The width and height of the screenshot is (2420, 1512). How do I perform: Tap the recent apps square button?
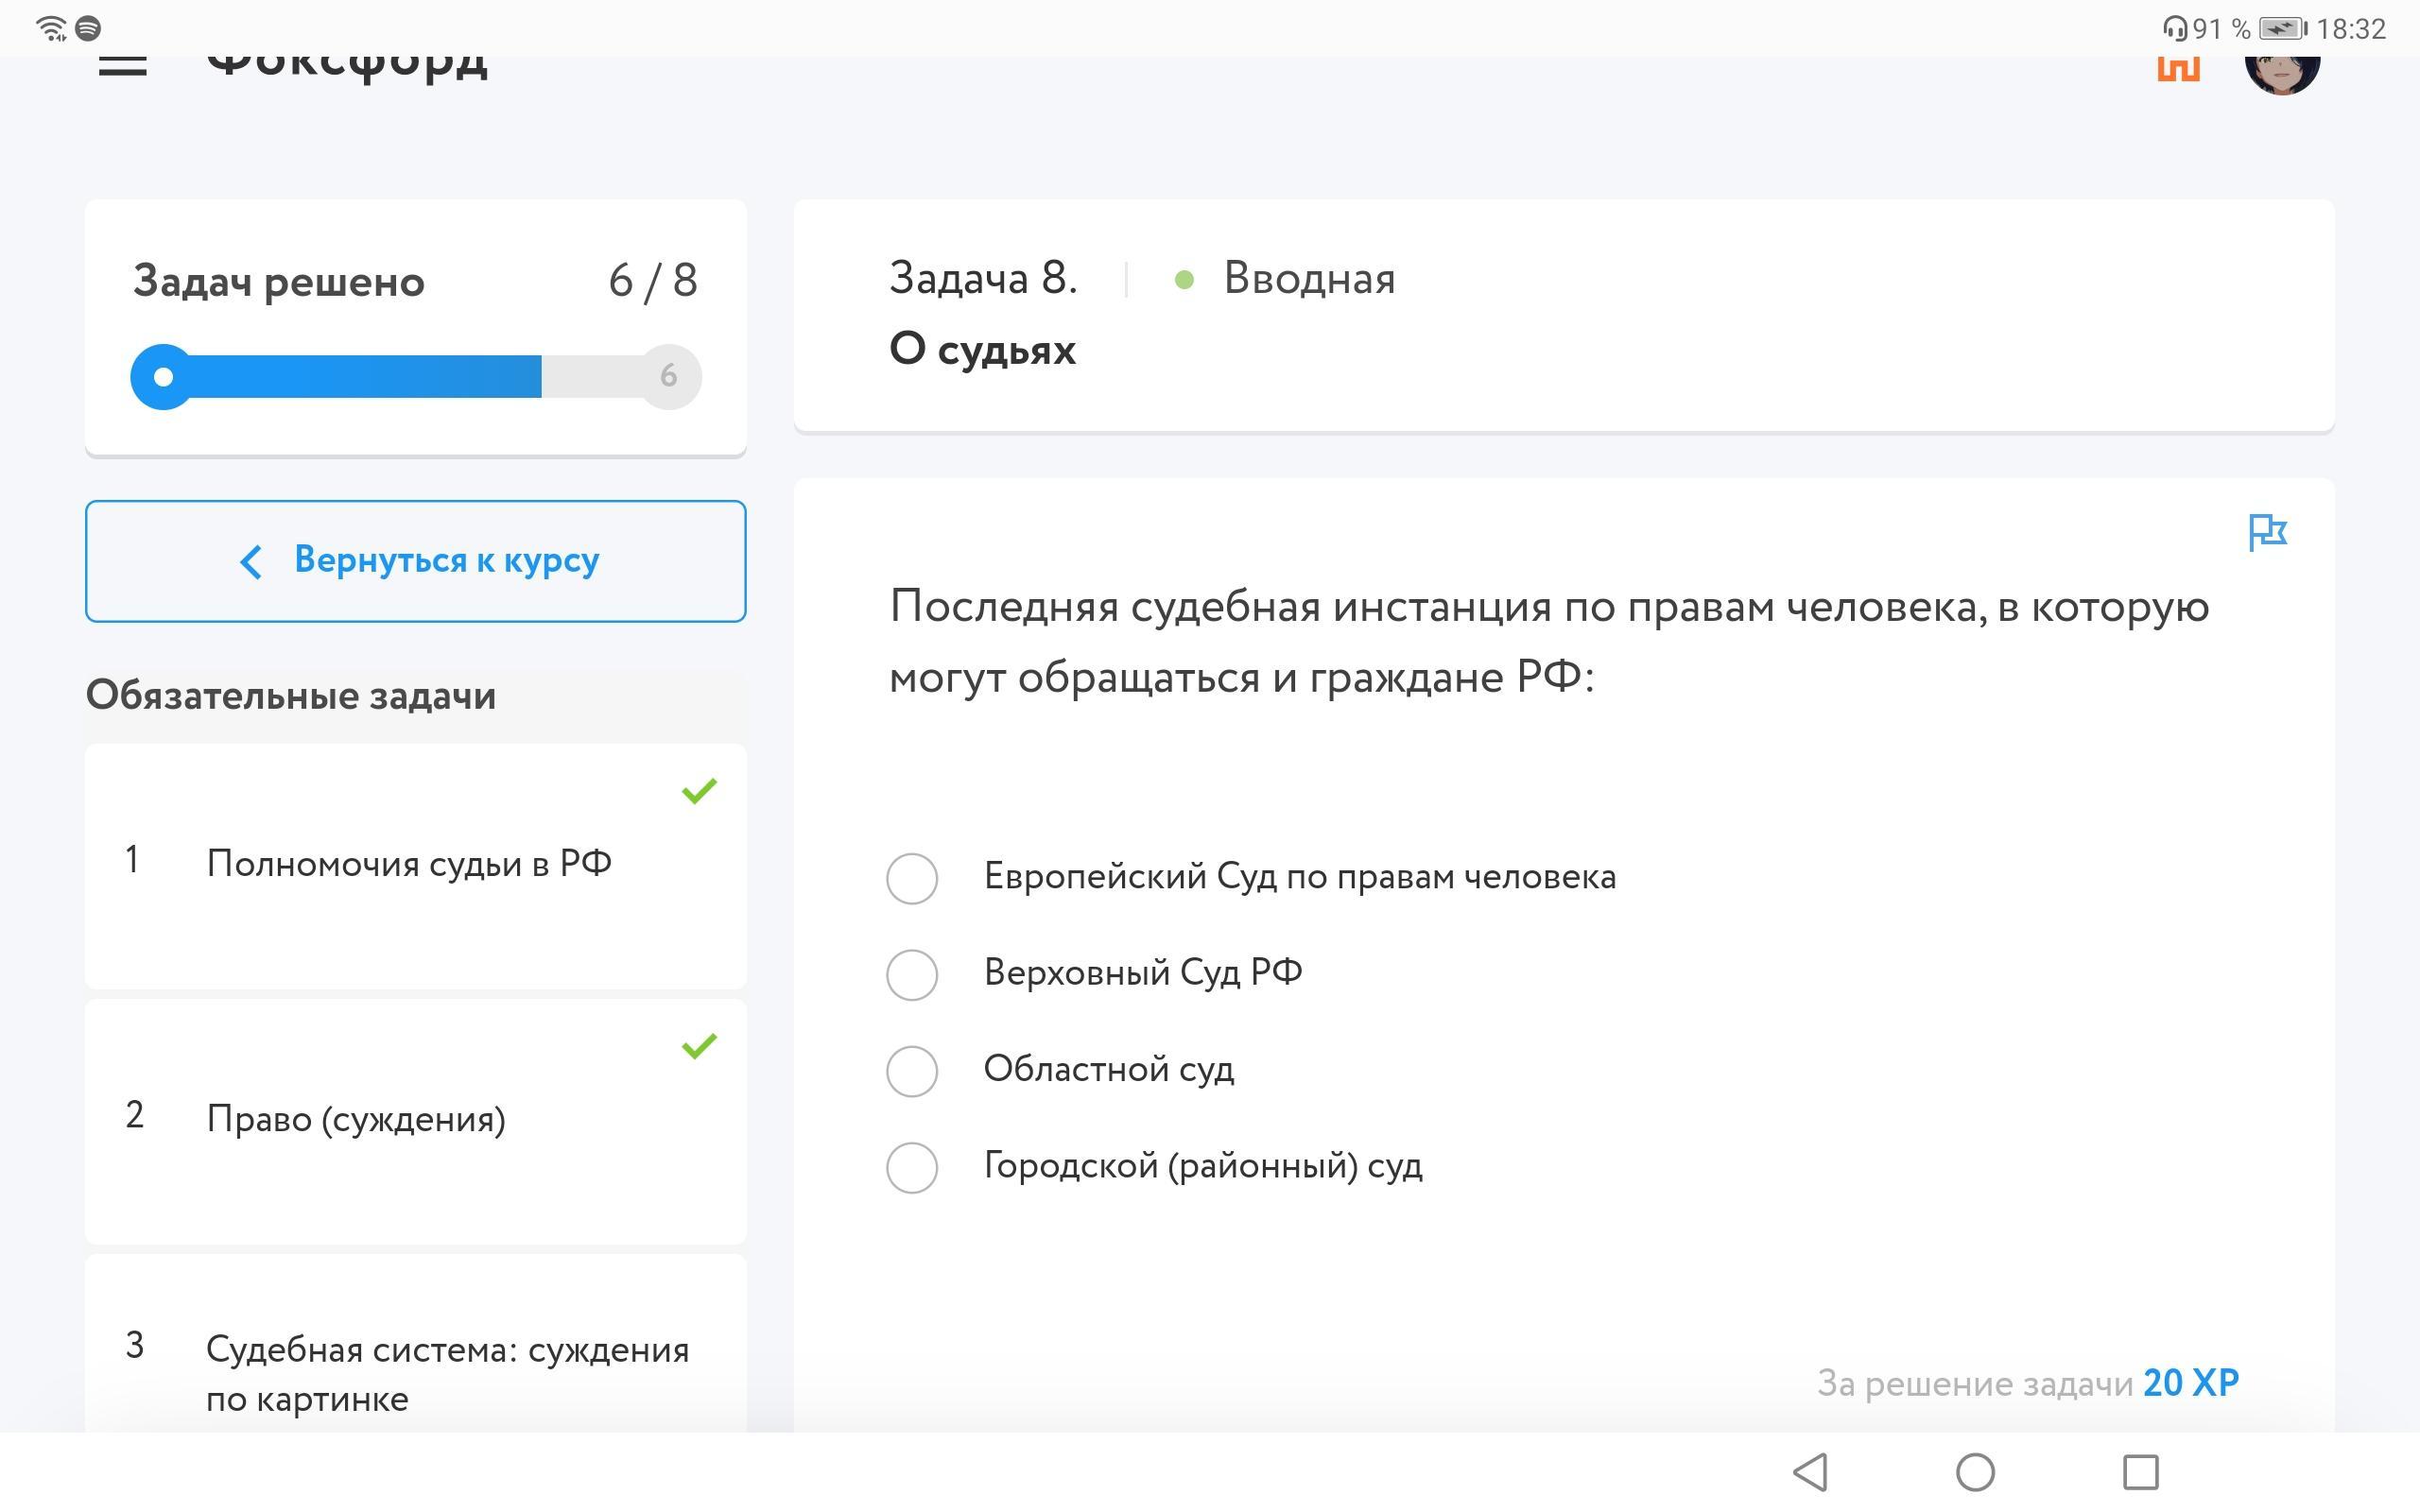point(2140,1471)
